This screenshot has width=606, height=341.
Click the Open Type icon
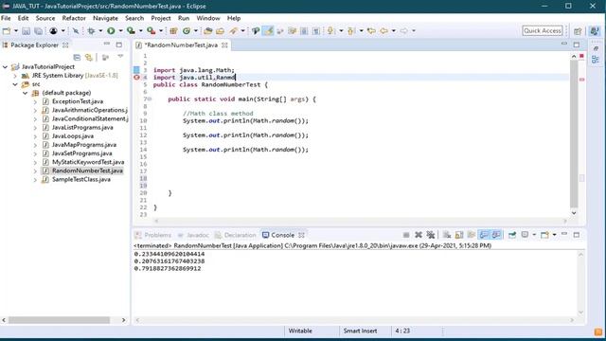(x=208, y=31)
